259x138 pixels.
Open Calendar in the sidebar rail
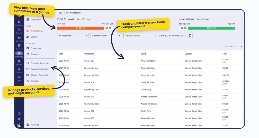tap(19, 31)
